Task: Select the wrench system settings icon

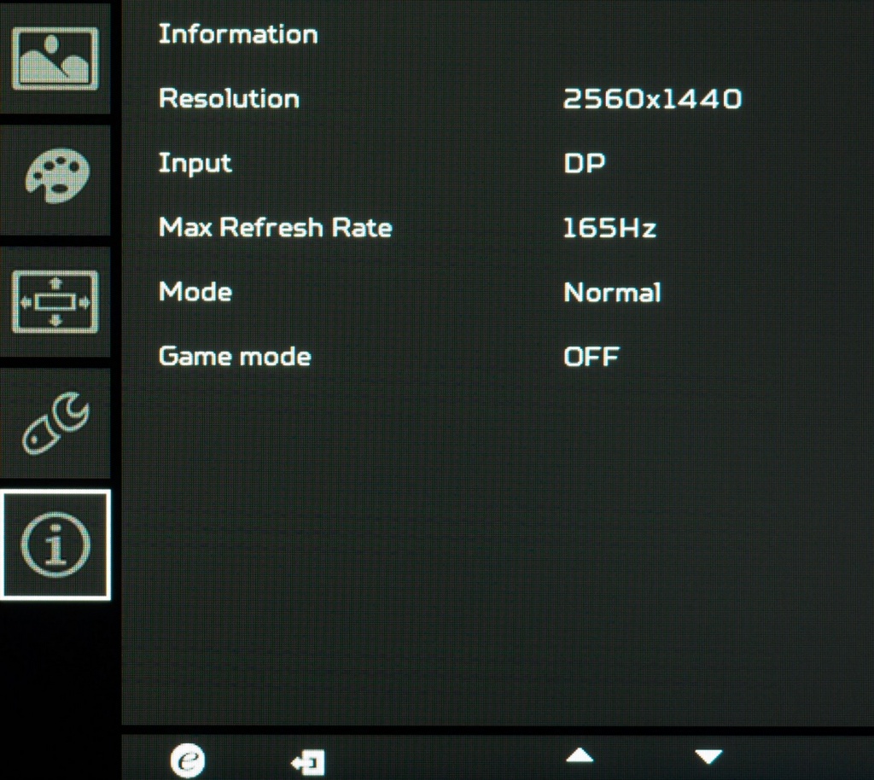Action: point(55,424)
